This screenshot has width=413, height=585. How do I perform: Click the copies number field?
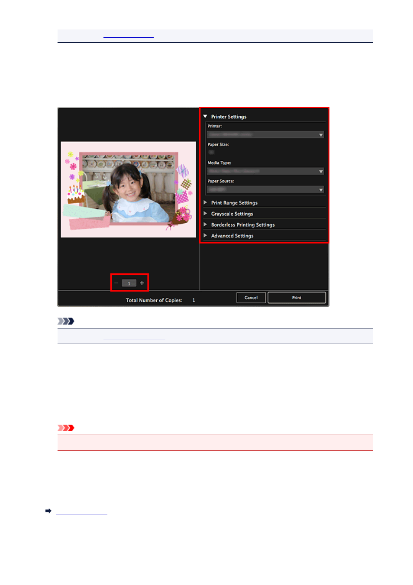pyautogui.click(x=129, y=283)
